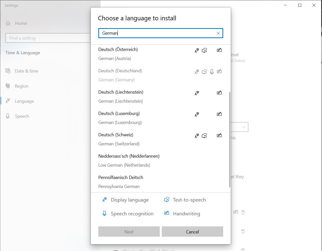Click the Region globe icon in sidebar
The width and height of the screenshot is (322, 251).
pyautogui.click(x=8, y=86)
